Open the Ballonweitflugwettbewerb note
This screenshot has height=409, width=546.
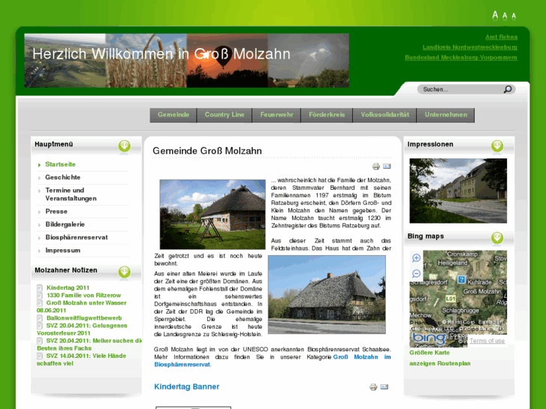(84, 317)
